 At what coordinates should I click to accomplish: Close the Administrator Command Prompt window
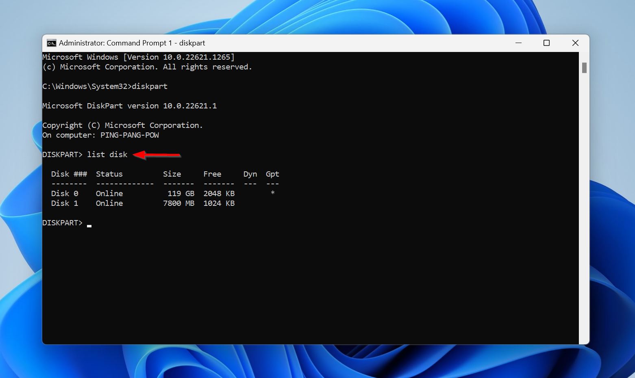click(x=575, y=43)
